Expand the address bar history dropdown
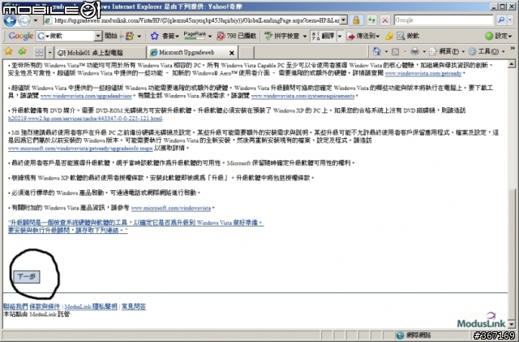This screenshot has height=342, width=519. pos(344,20)
